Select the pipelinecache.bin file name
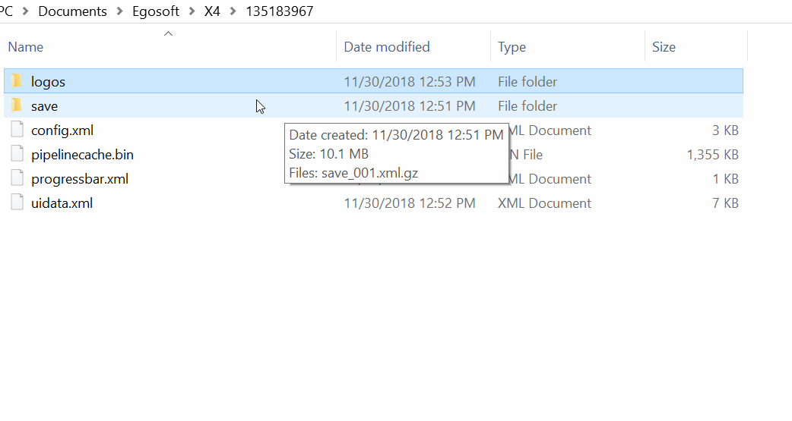The width and height of the screenshot is (792, 421). pos(82,155)
